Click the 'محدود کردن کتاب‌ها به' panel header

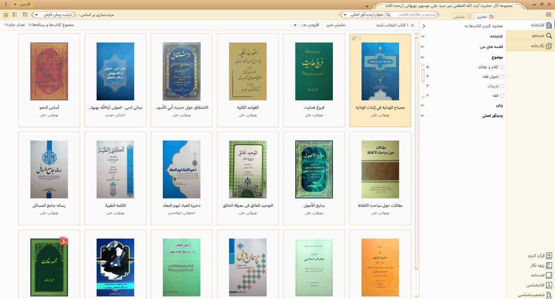pyautogui.click(x=484, y=26)
